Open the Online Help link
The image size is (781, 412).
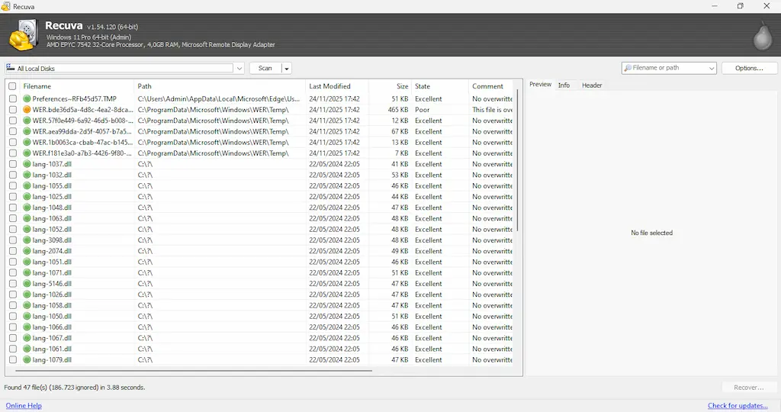point(24,406)
